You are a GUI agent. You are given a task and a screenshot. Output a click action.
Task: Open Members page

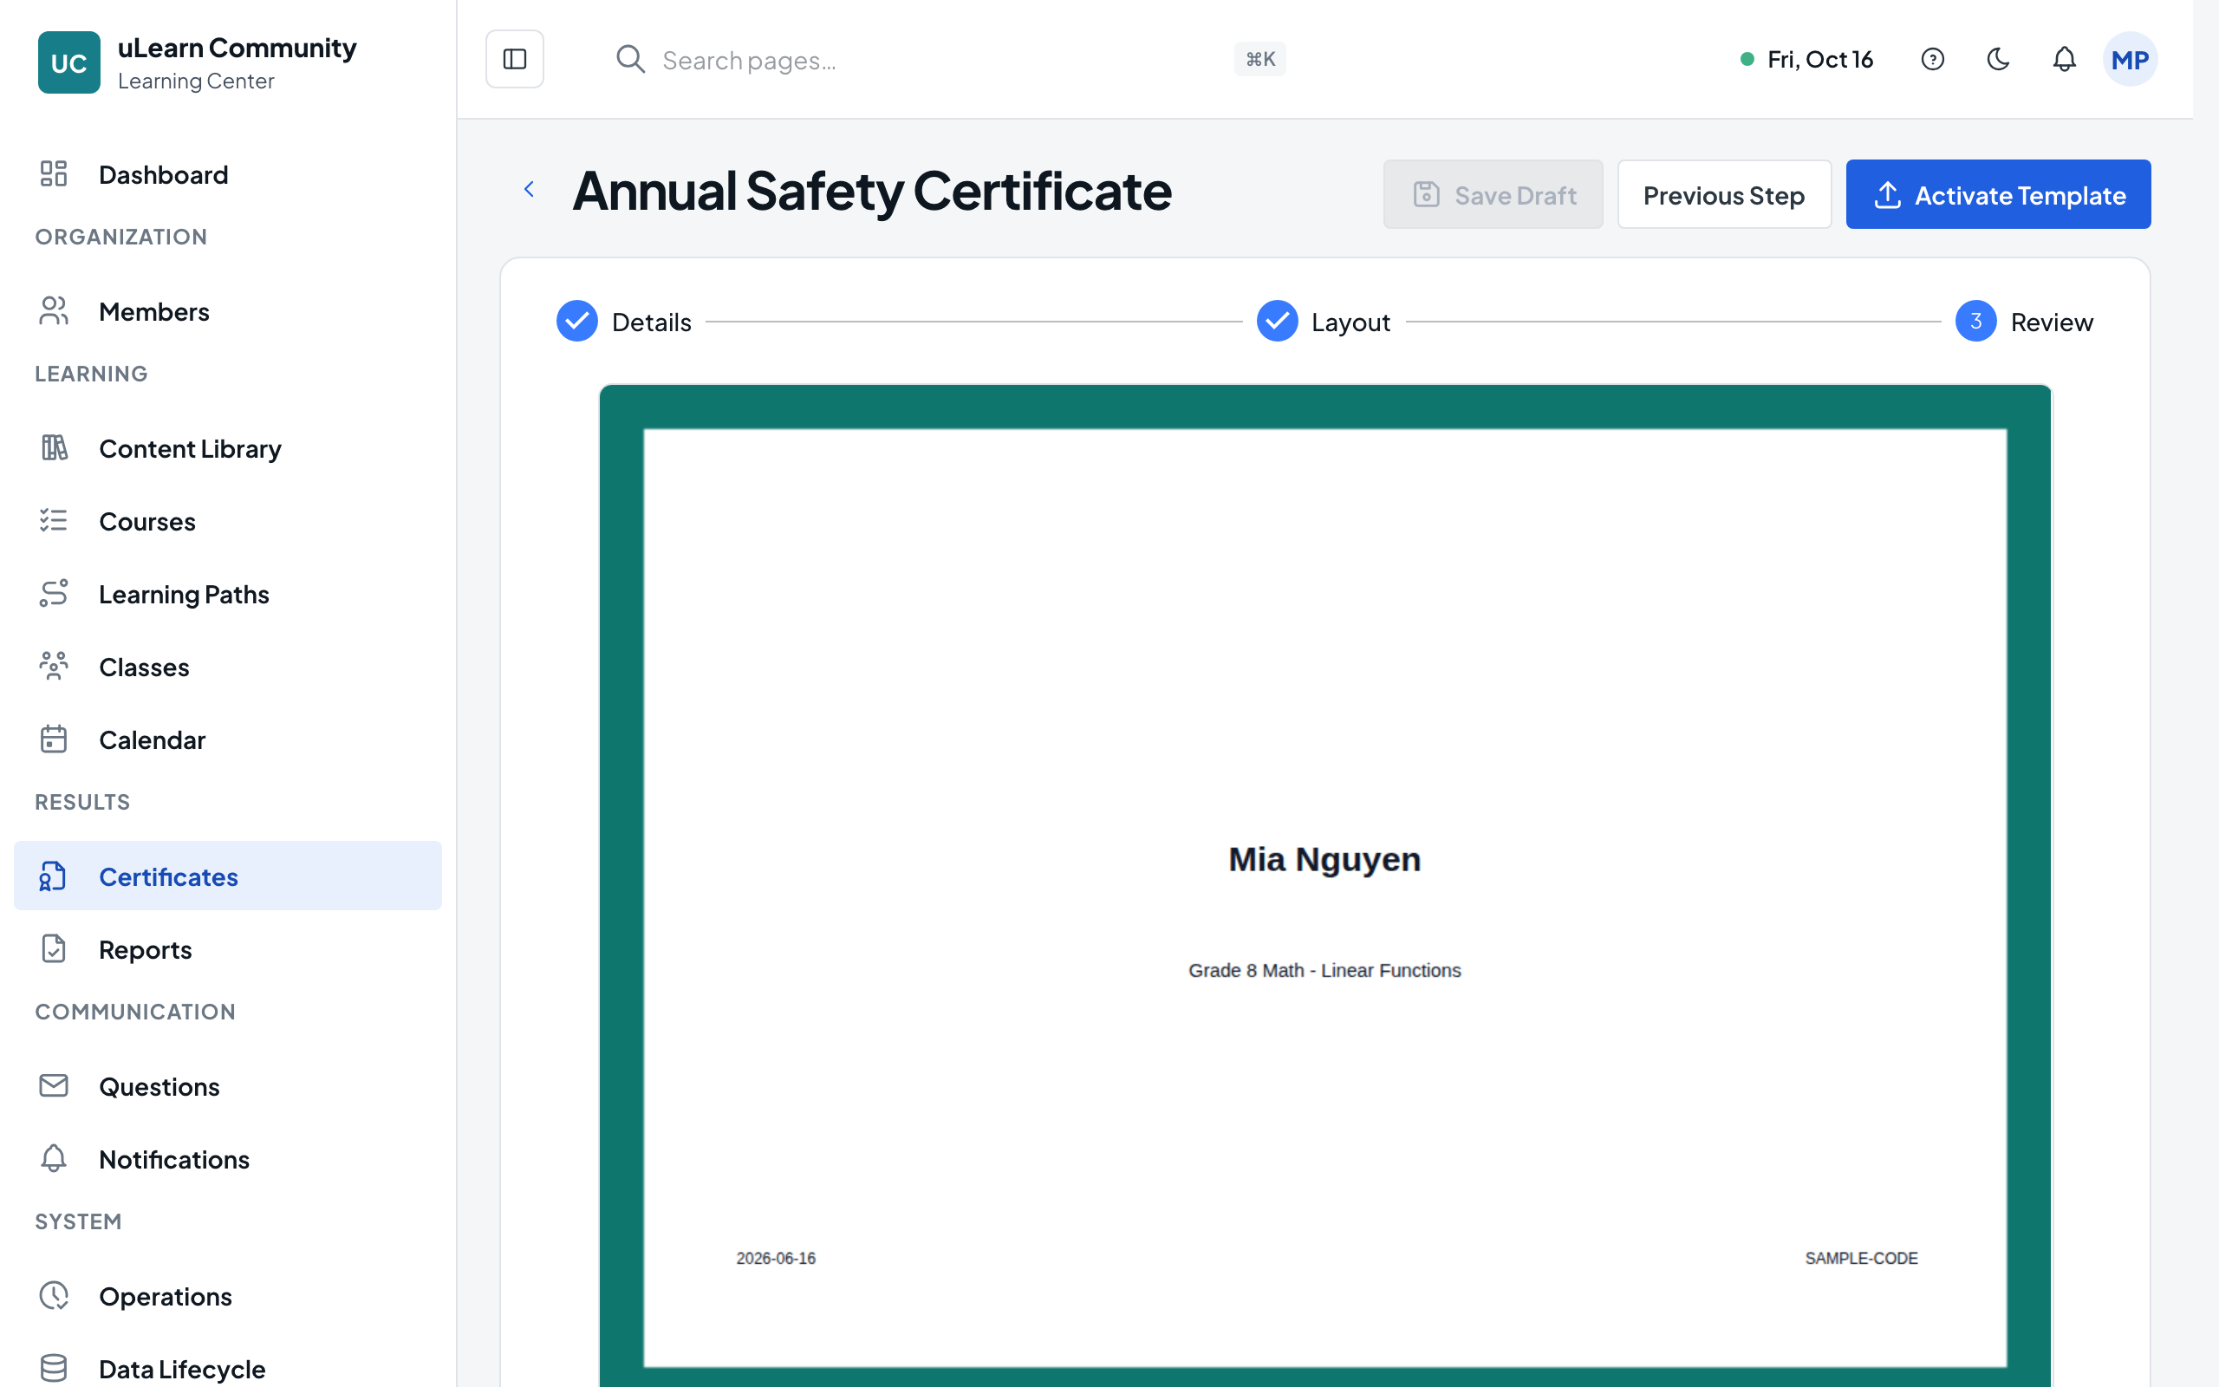tap(227, 312)
